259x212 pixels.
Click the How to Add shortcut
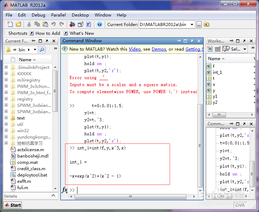coord(45,33)
